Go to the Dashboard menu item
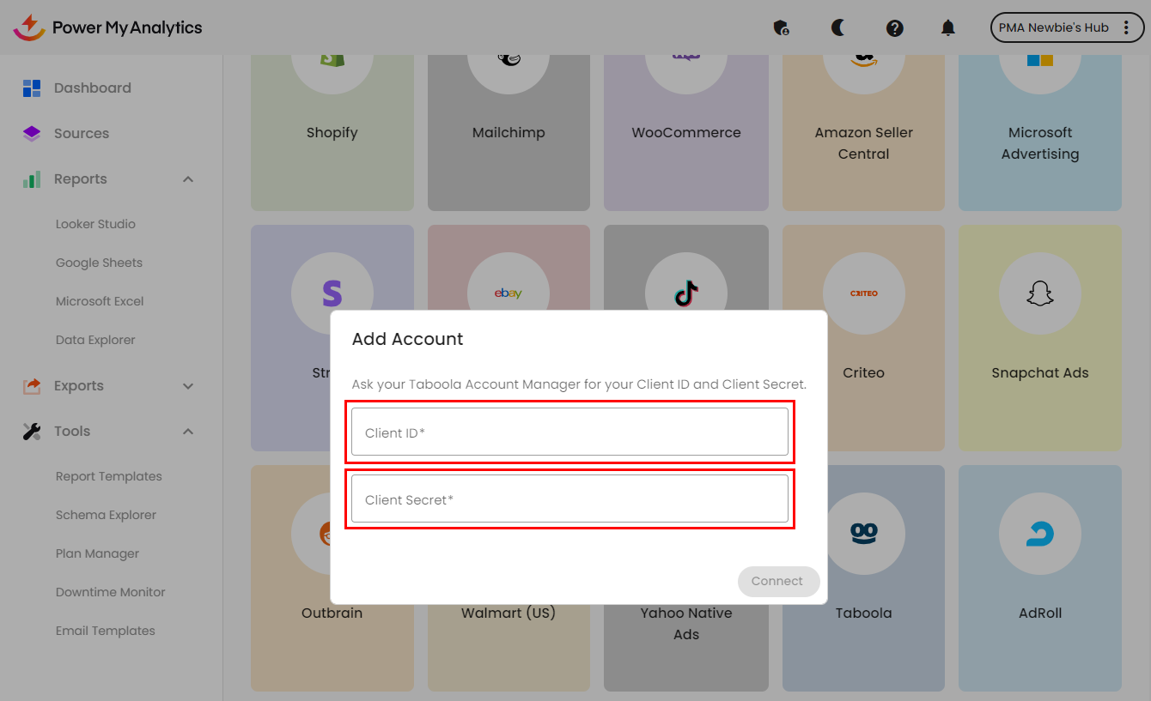The image size is (1151, 701). click(x=93, y=88)
